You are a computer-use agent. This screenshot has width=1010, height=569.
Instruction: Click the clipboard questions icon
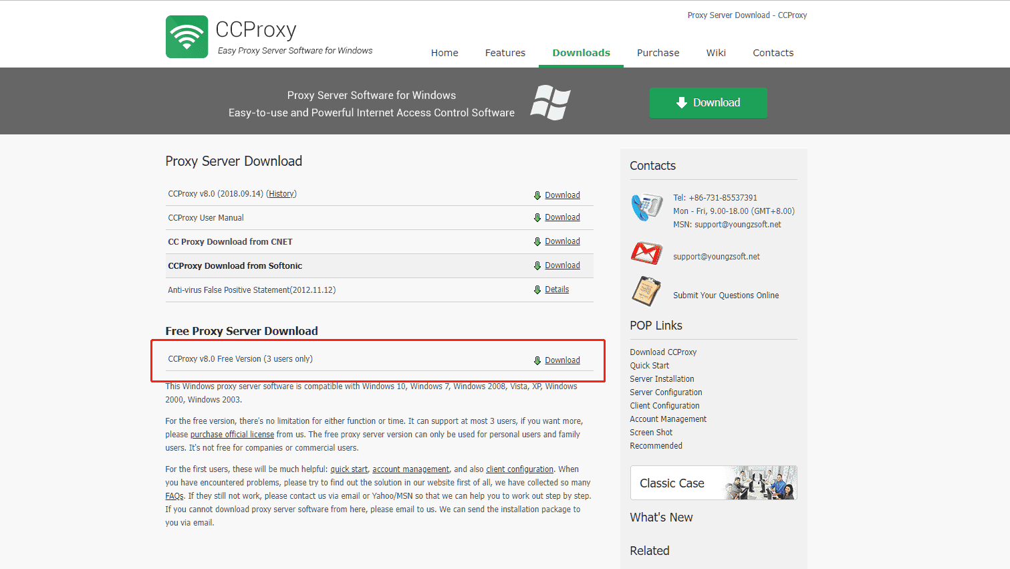(646, 292)
